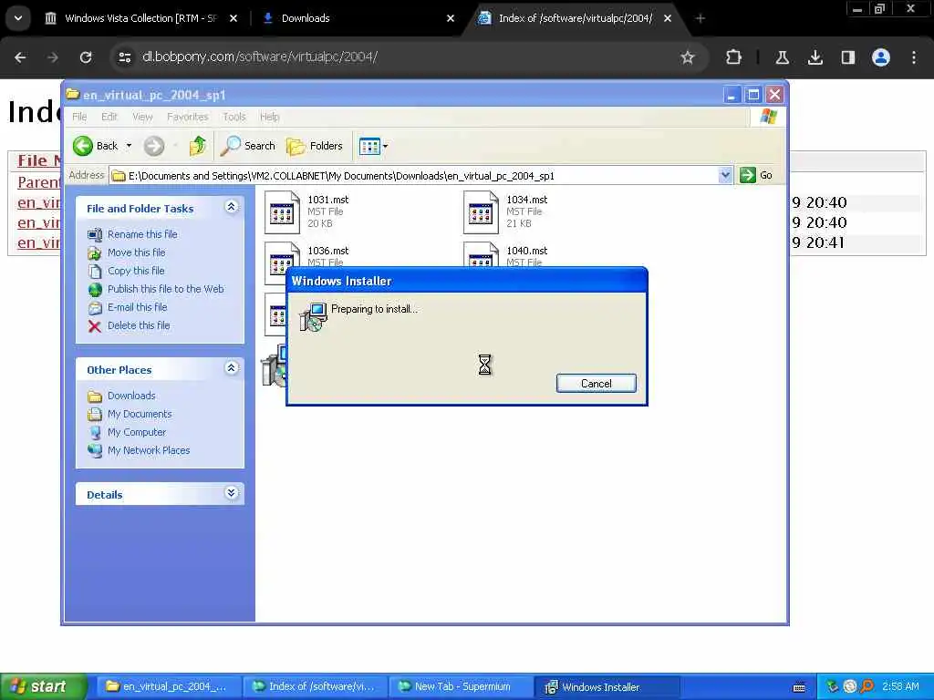Click Rename this file task
This screenshot has height=700, width=934.
[x=142, y=234]
